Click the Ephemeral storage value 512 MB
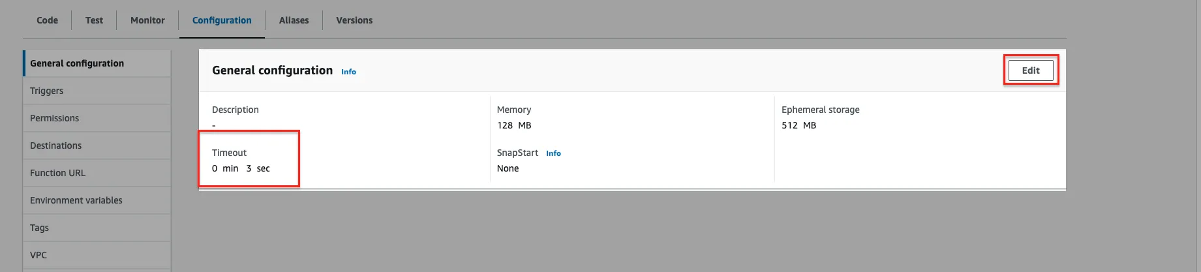Image resolution: width=1201 pixels, height=272 pixels. [798, 125]
